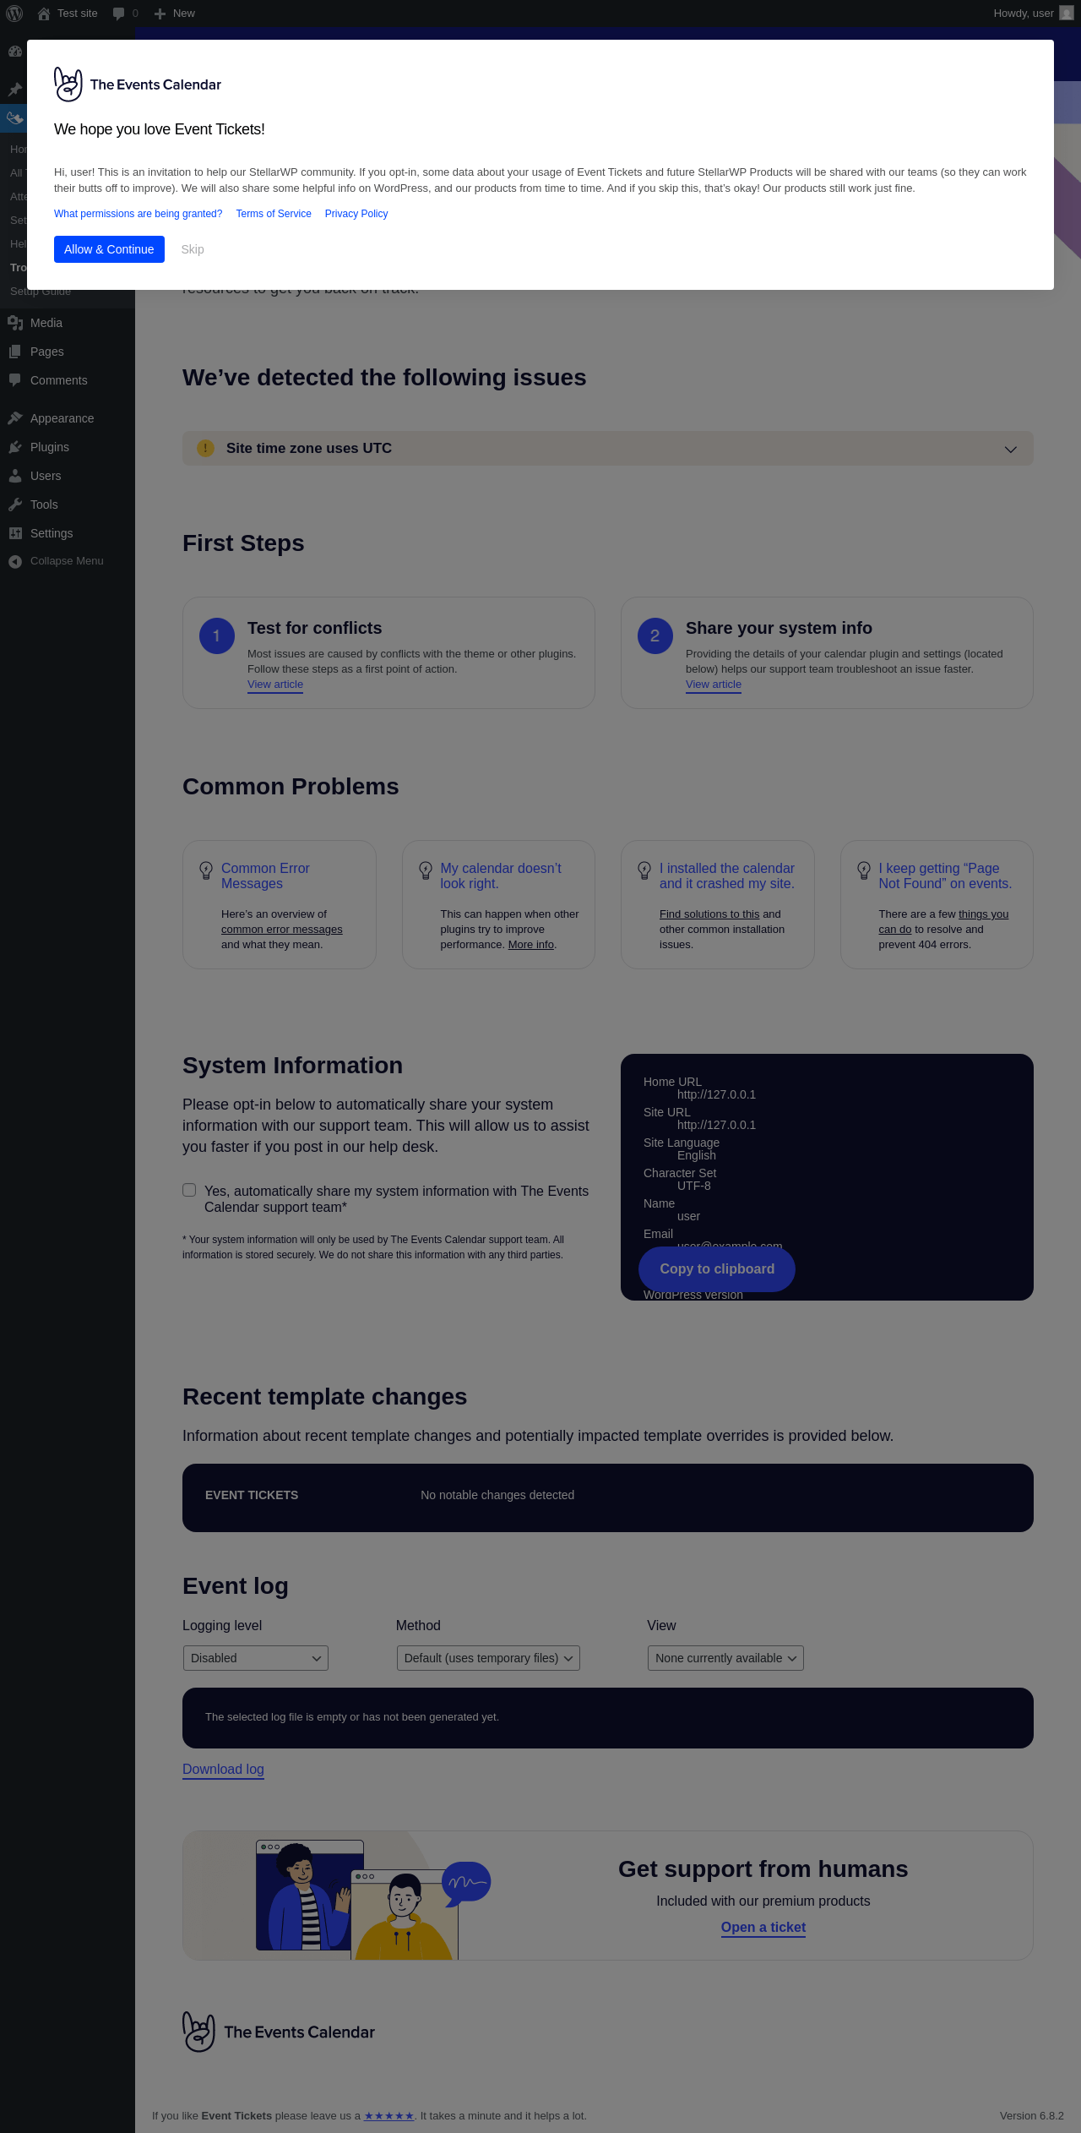
Task: Open the Appearance menu item
Action: (68, 418)
